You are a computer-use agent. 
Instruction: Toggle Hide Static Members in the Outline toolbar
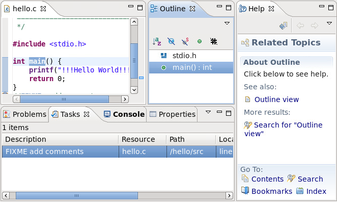click(185, 41)
